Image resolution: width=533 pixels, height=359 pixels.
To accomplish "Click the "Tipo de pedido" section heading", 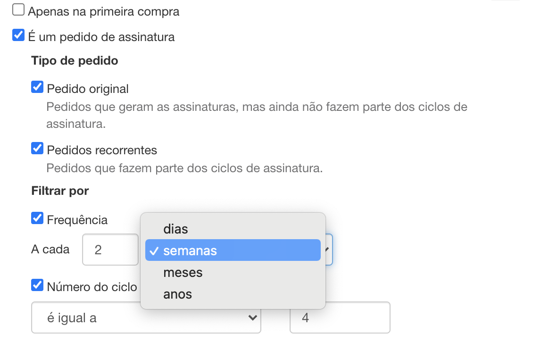I will [74, 60].
